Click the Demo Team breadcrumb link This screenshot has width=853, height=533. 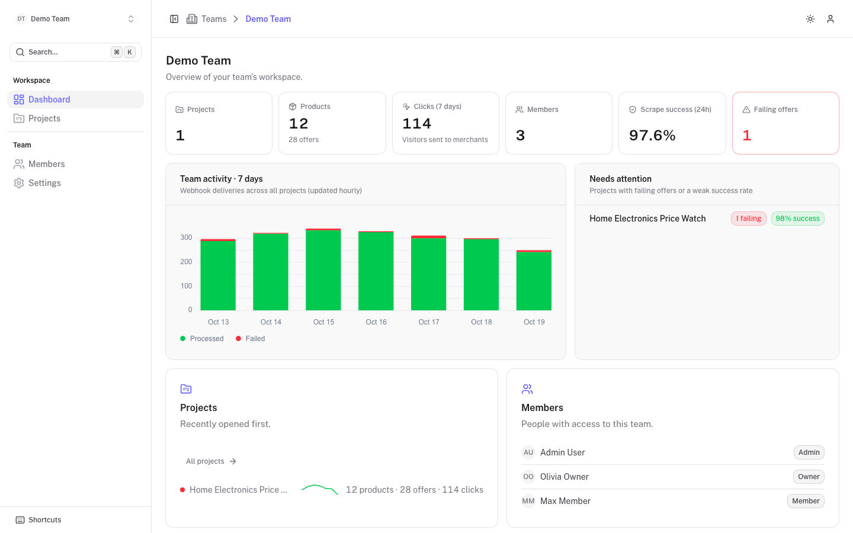[x=268, y=19]
